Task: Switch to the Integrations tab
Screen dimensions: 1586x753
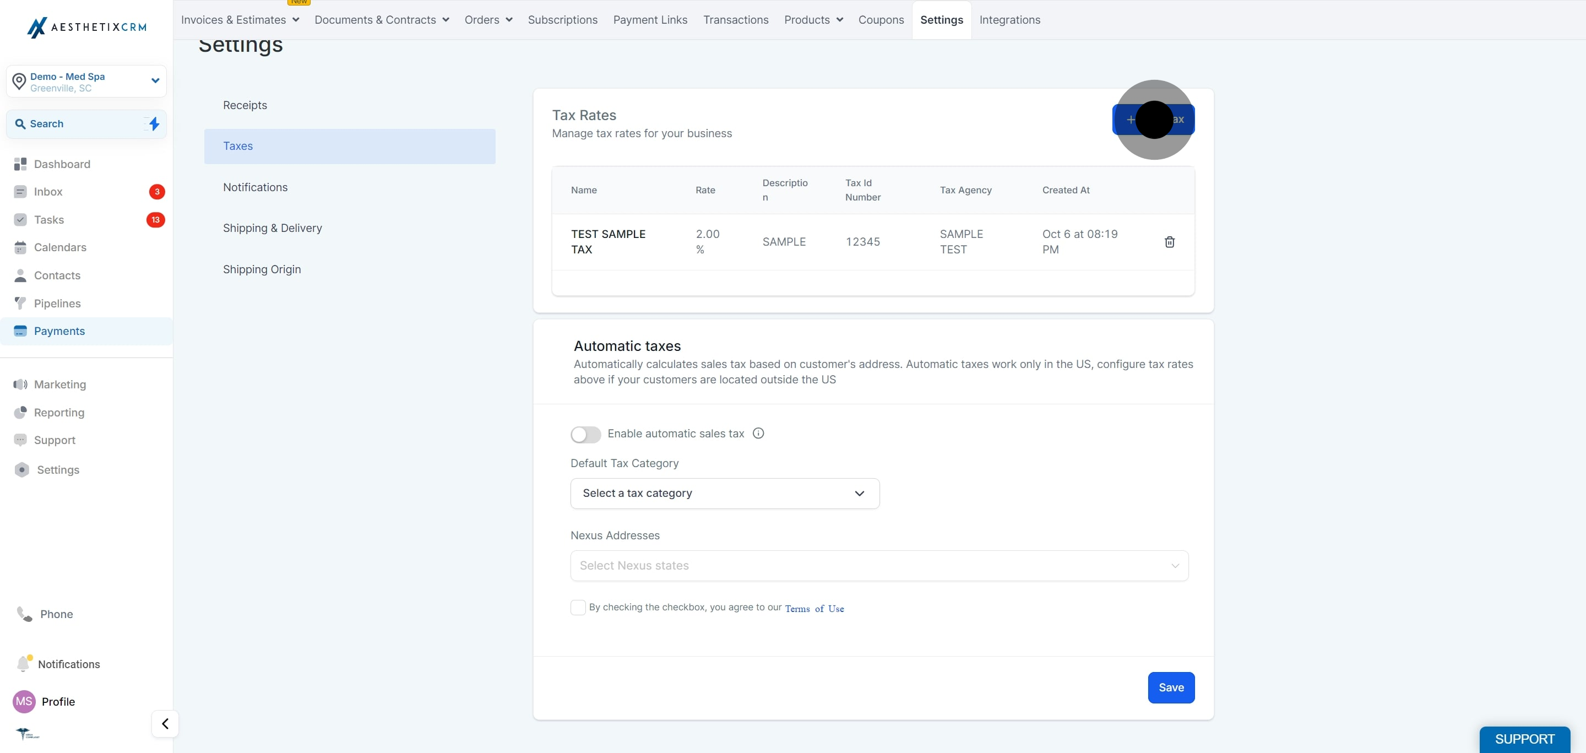Action: (x=1010, y=20)
